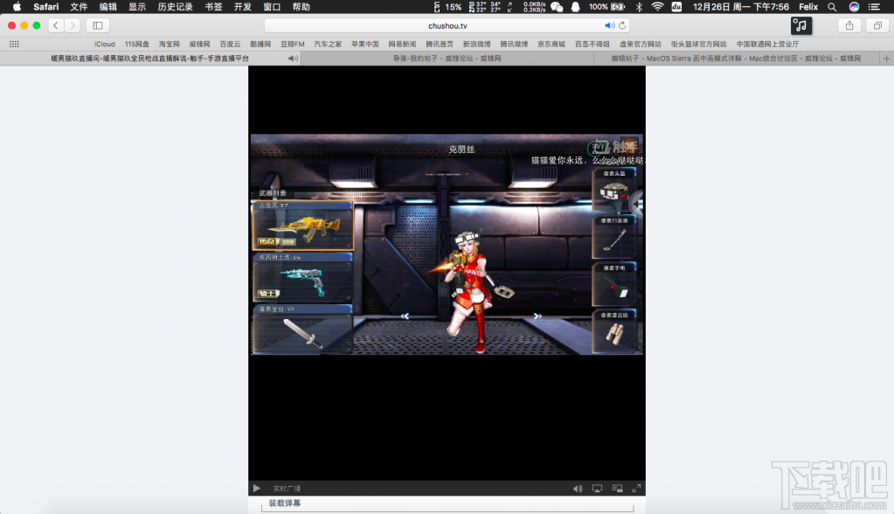Screen dimensions: 894x514
Task: Show all tabs overview
Action: pos(876,26)
